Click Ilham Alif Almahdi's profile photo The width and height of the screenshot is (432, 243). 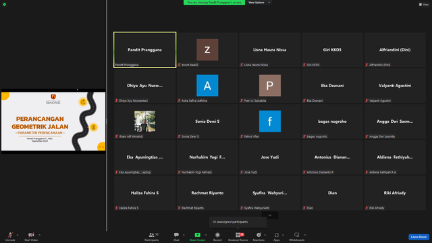click(x=145, y=122)
